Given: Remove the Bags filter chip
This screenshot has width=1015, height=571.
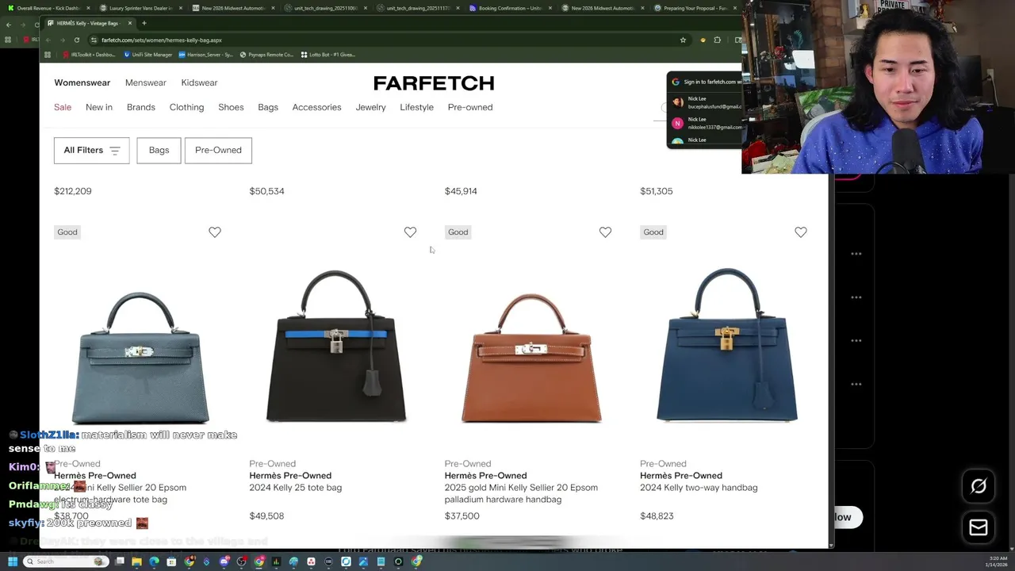Looking at the screenshot, I should point(159,150).
